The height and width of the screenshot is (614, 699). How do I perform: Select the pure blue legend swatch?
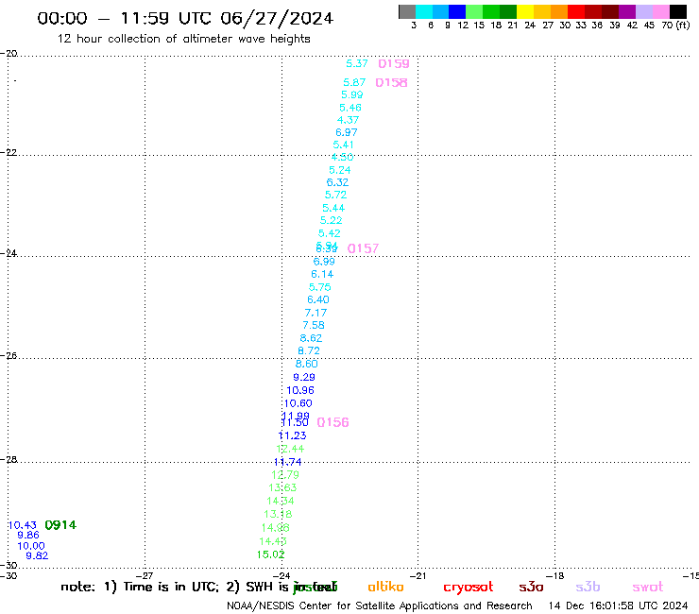[457, 11]
